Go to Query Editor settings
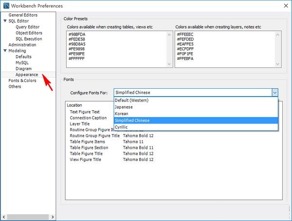 (28, 27)
